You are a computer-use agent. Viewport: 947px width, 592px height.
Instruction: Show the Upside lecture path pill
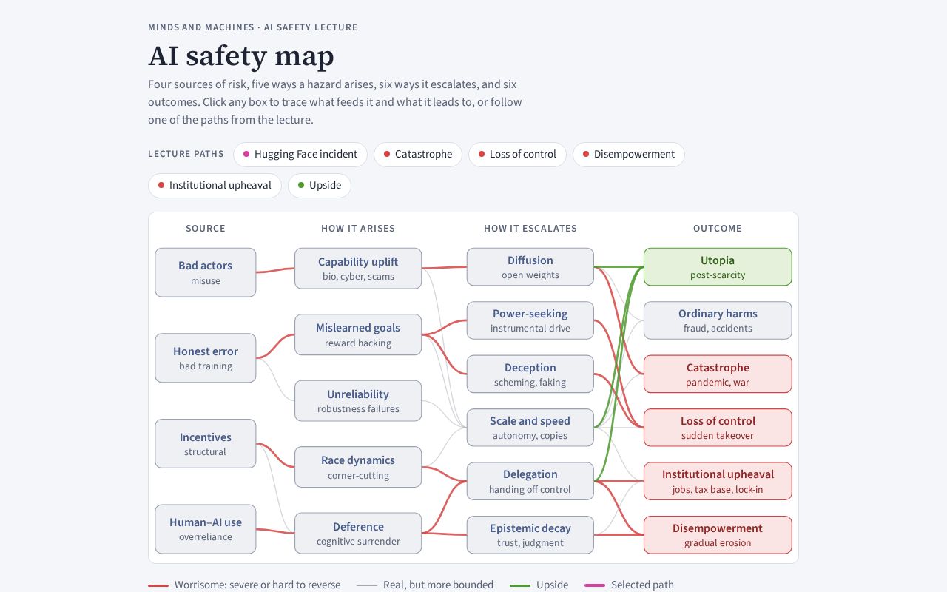point(320,186)
